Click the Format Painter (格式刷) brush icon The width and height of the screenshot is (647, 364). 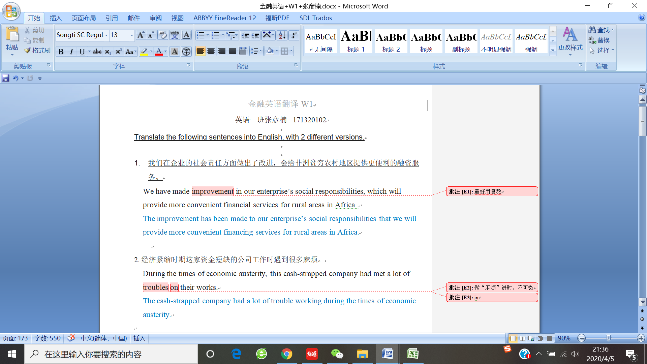[x=28, y=51]
